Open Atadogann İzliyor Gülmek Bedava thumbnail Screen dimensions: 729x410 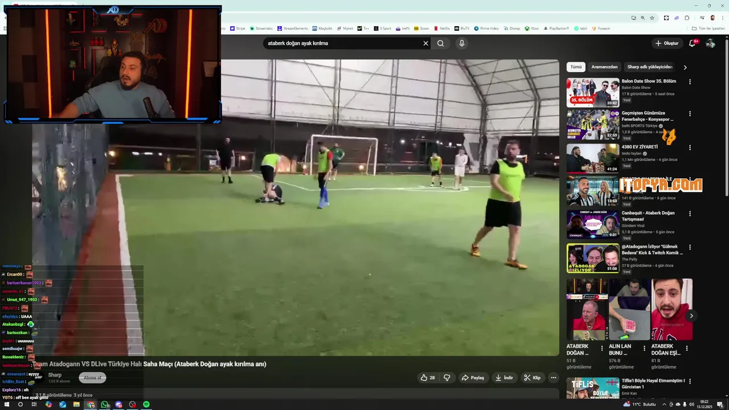(593, 258)
